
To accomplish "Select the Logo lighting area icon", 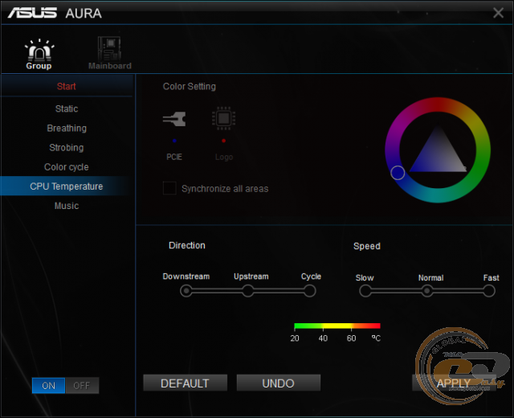I will (x=223, y=118).
